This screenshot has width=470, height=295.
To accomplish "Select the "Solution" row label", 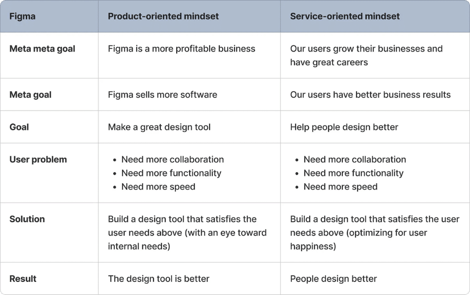I will point(27,219).
